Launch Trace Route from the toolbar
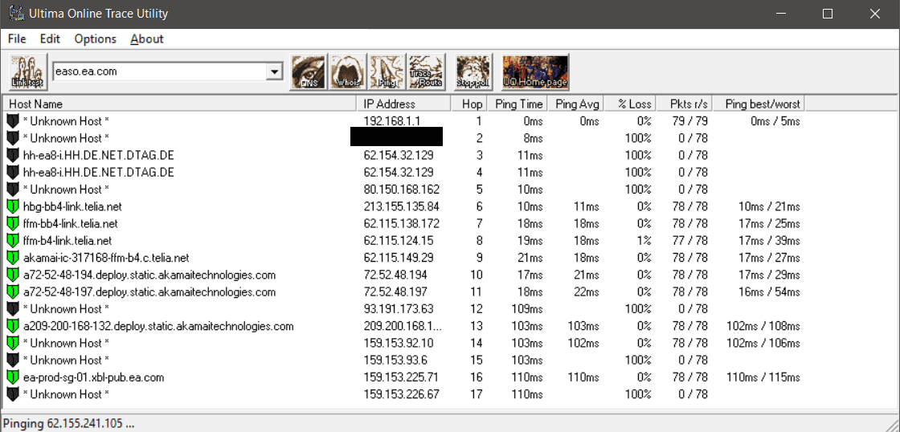900x432 pixels. [427, 71]
